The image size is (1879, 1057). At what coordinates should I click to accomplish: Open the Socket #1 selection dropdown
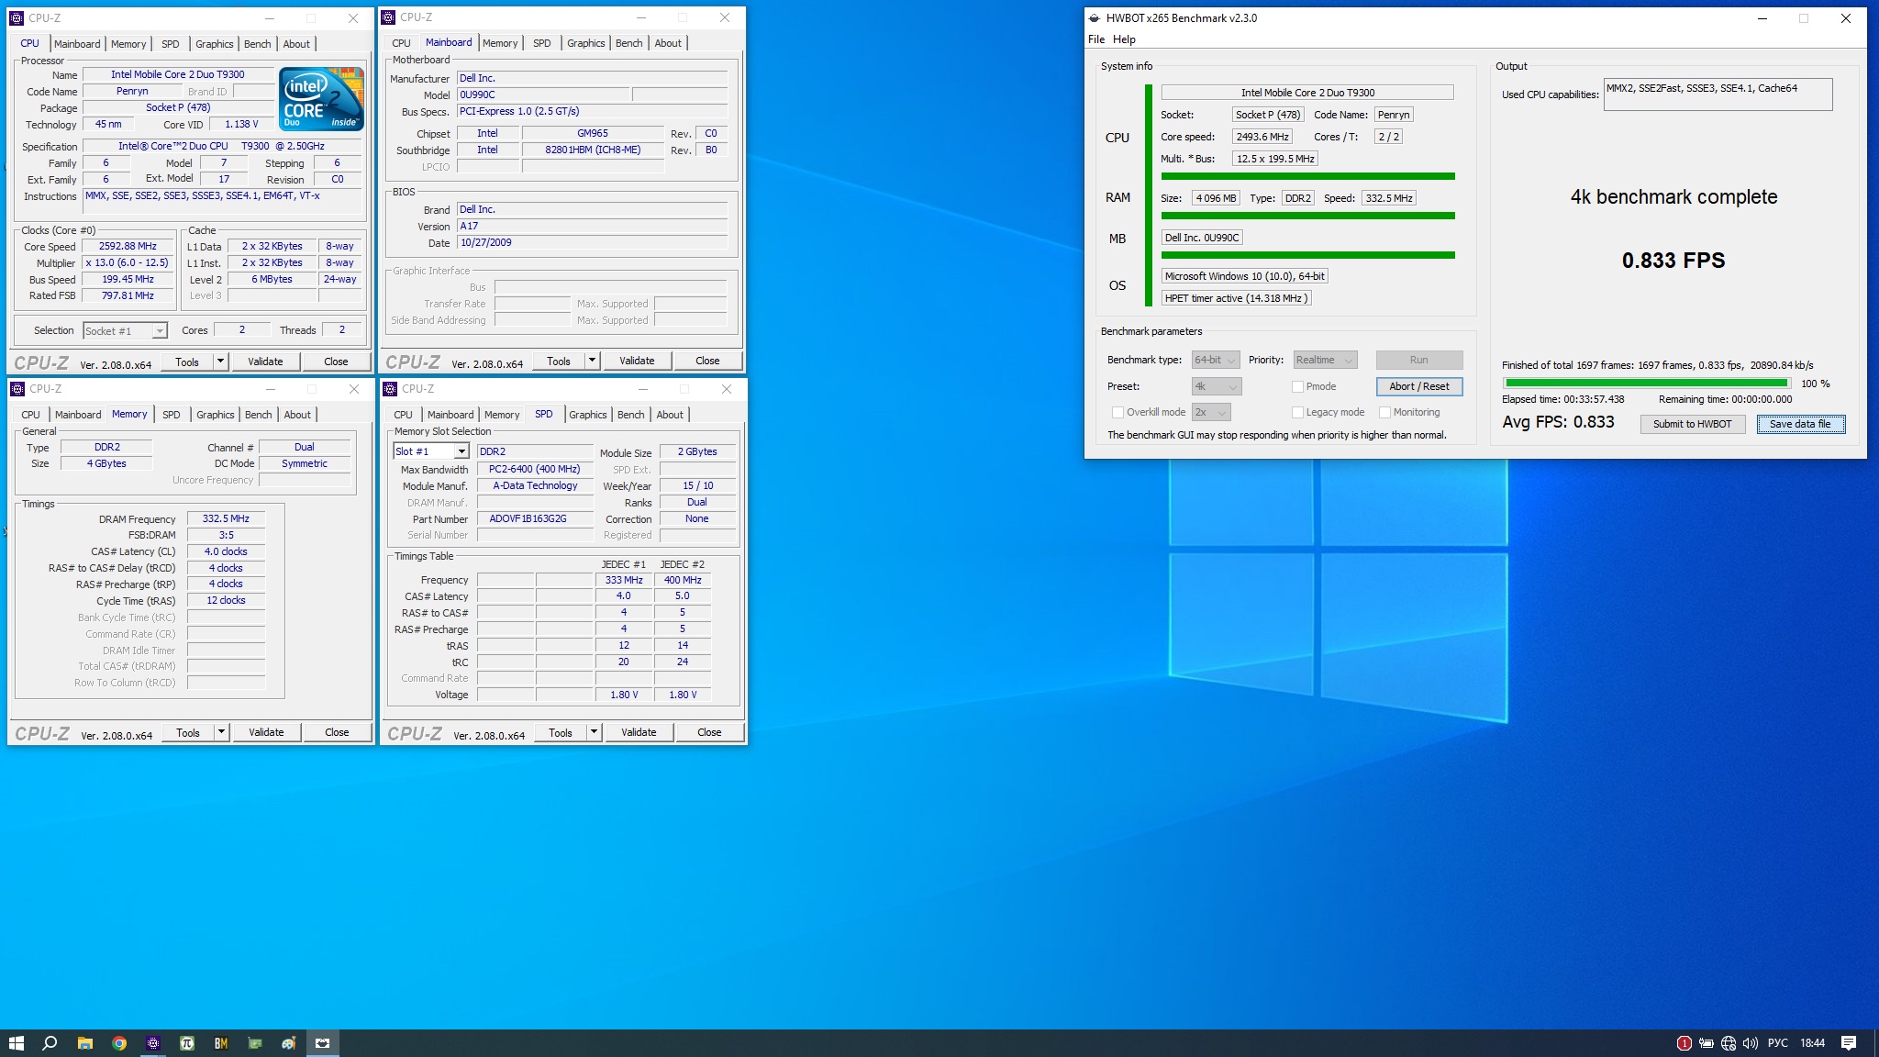125,331
